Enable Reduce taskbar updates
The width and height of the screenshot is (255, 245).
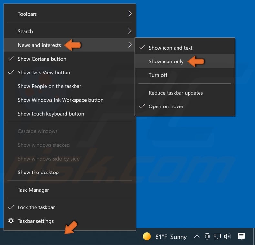click(185, 93)
